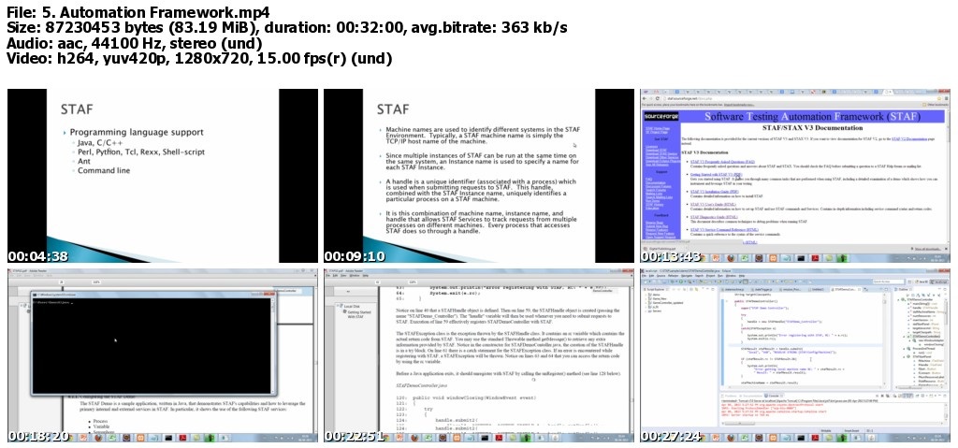The image size is (958, 448).
Task: Select 'GameController_updated' project in Script Explorer
Action: coord(666,302)
